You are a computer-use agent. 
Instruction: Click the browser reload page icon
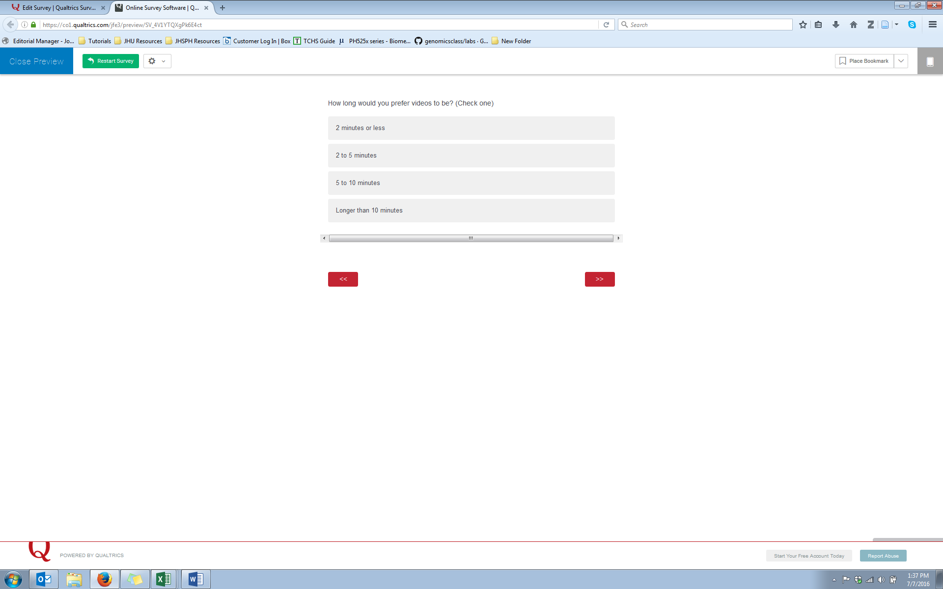606,25
